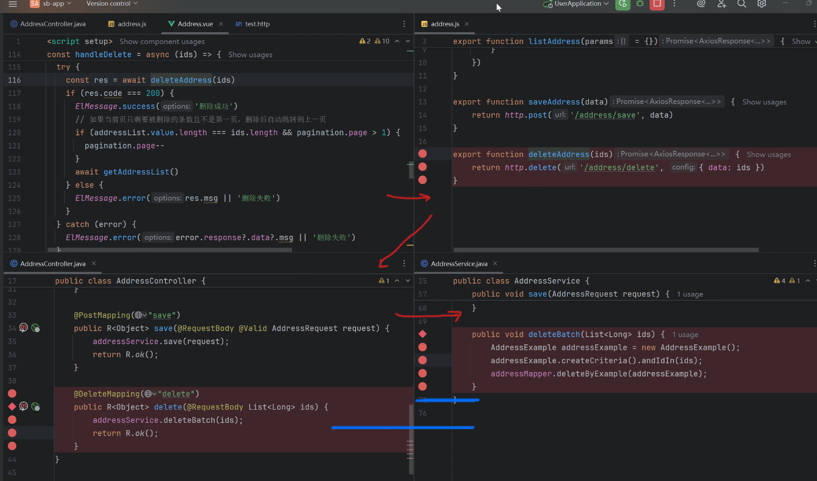Open tab options for Address.vue editor group
Screen dimensions: 817x481
404,24
